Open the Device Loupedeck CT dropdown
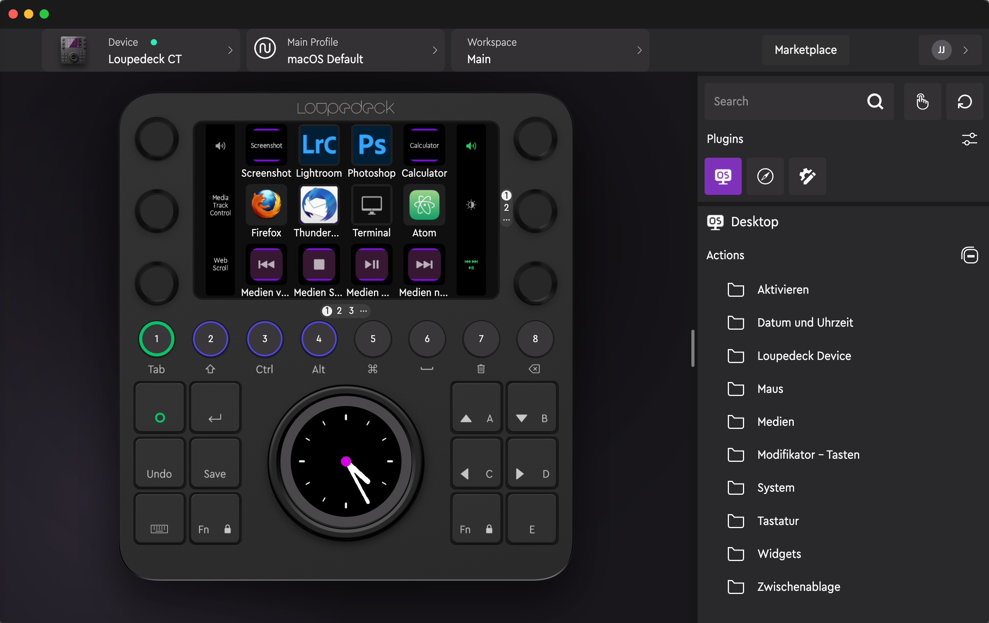Image resolution: width=989 pixels, height=623 pixels. pos(141,50)
